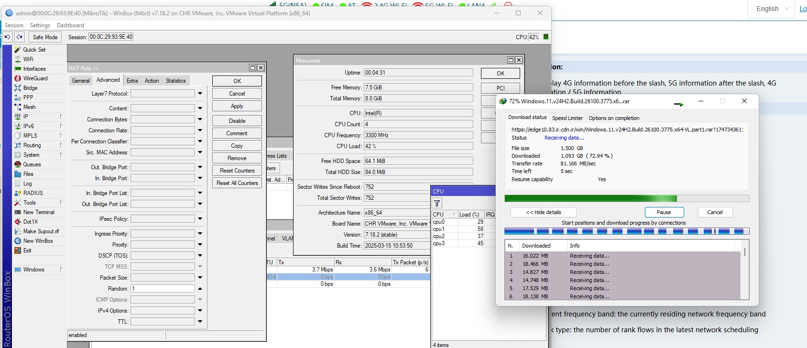Image resolution: width=807 pixels, height=348 pixels.
Task: Click Make Supout.rif
Action: tap(41, 231)
